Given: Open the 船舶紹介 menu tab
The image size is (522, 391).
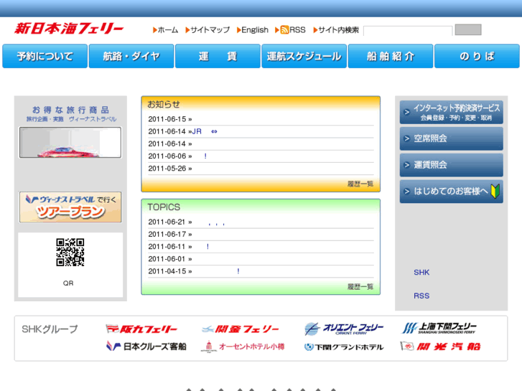Looking at the screenshot, I should tap(391, 56).
